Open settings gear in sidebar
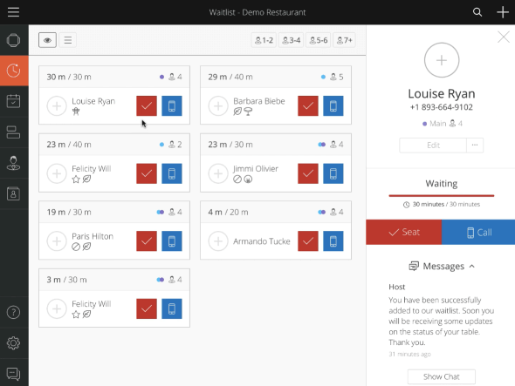 click(x=13, y=343)
